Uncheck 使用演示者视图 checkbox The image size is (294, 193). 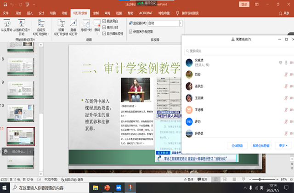pos(130,32)
